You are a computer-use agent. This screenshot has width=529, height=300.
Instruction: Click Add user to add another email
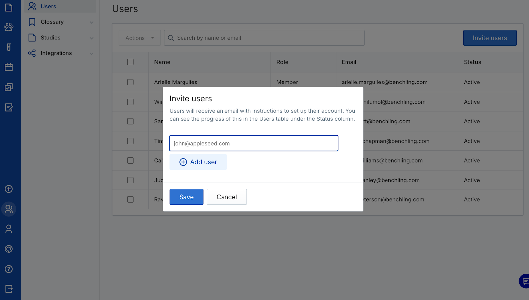198,162
